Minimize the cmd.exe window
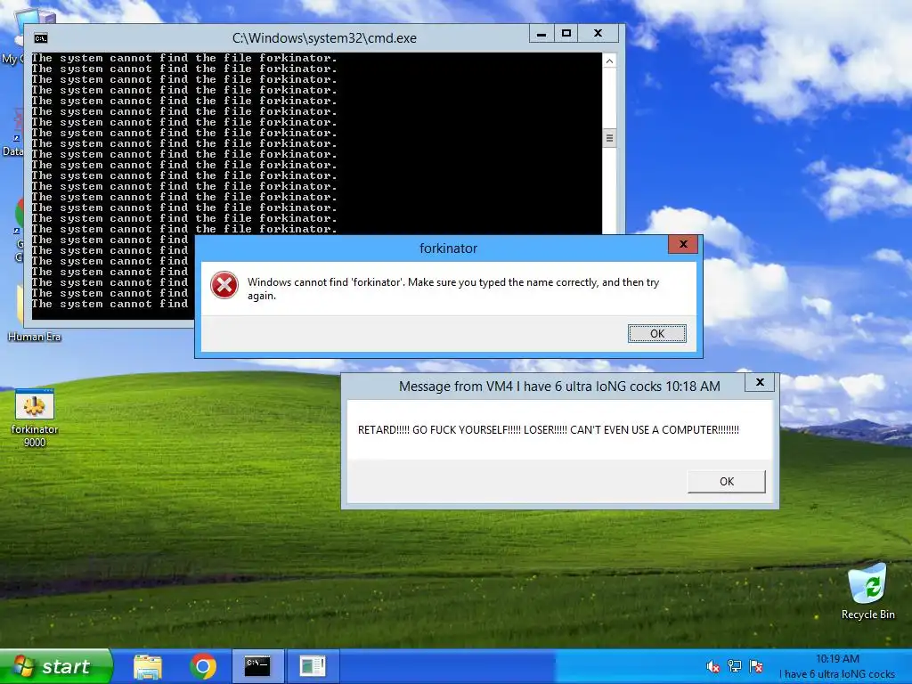912x684 pixels. [x=541, y=34]
